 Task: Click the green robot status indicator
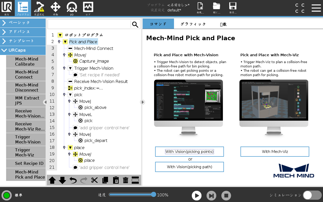coord(7,195)
